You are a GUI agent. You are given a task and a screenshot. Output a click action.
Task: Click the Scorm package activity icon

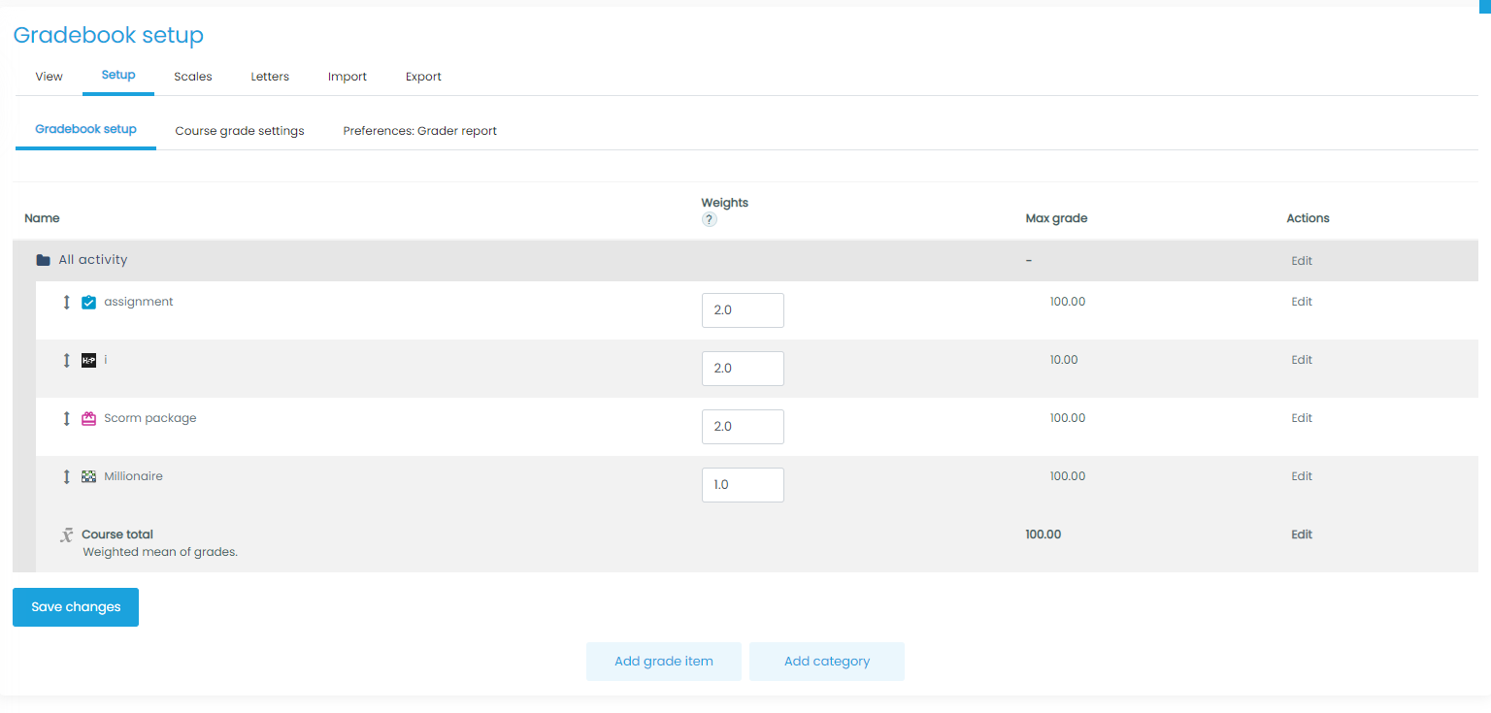(89, 419)
